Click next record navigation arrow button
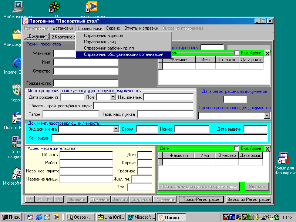This screenshot has width=296, height=222. coord(49,199)
